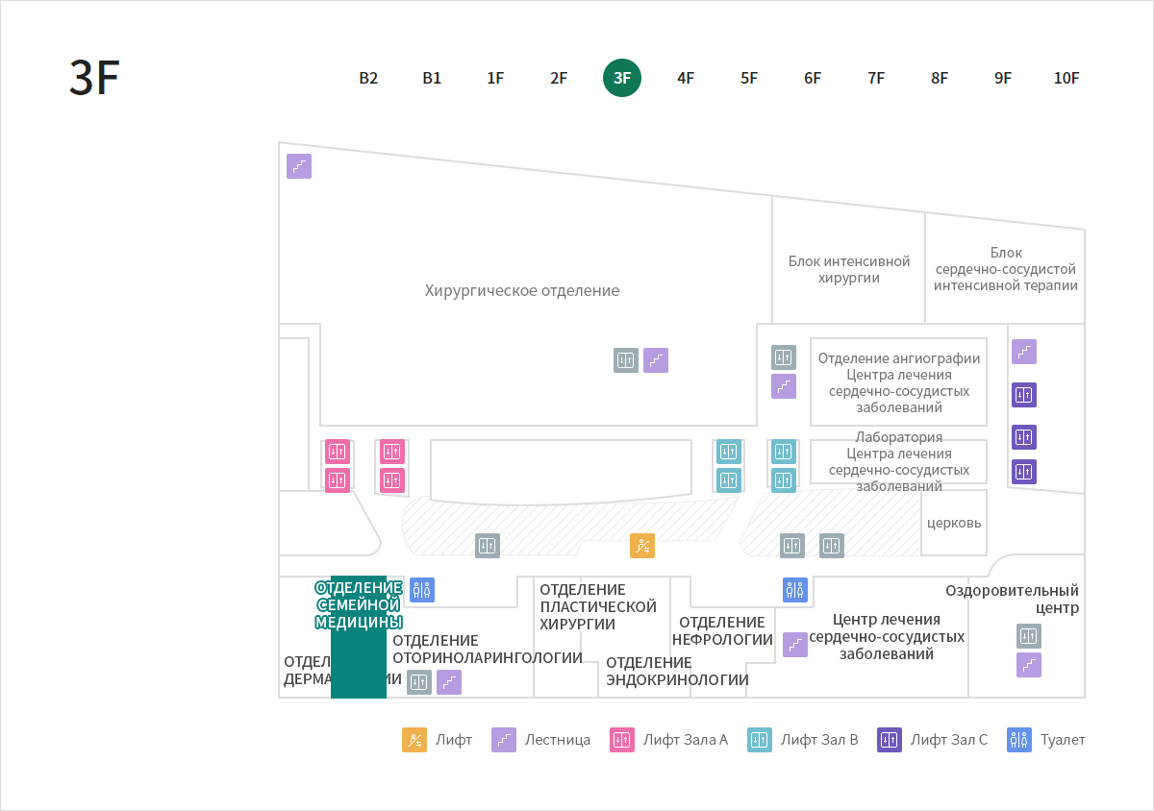Screen dimensions: 1154x811
Task: Click elevator icon under ОТДЕЛЕНИЕ ОТОРИНОЛАРИНГОЛОГИИ
Action: 419,682
